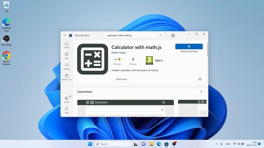
Task: Click Microsoft Store taskbar icon
Action: 167,144
